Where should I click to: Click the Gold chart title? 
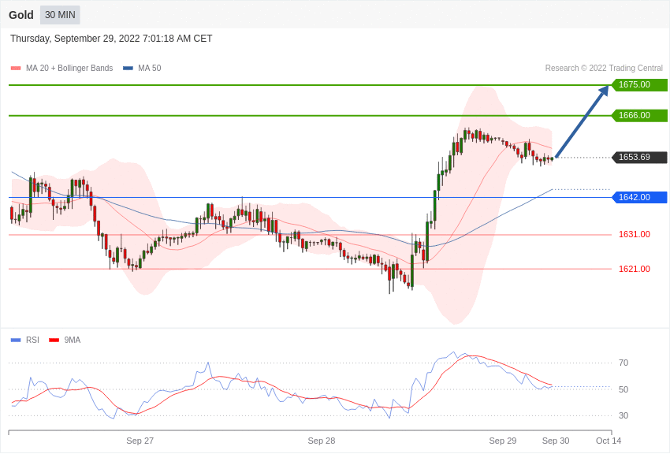[21, 15]
